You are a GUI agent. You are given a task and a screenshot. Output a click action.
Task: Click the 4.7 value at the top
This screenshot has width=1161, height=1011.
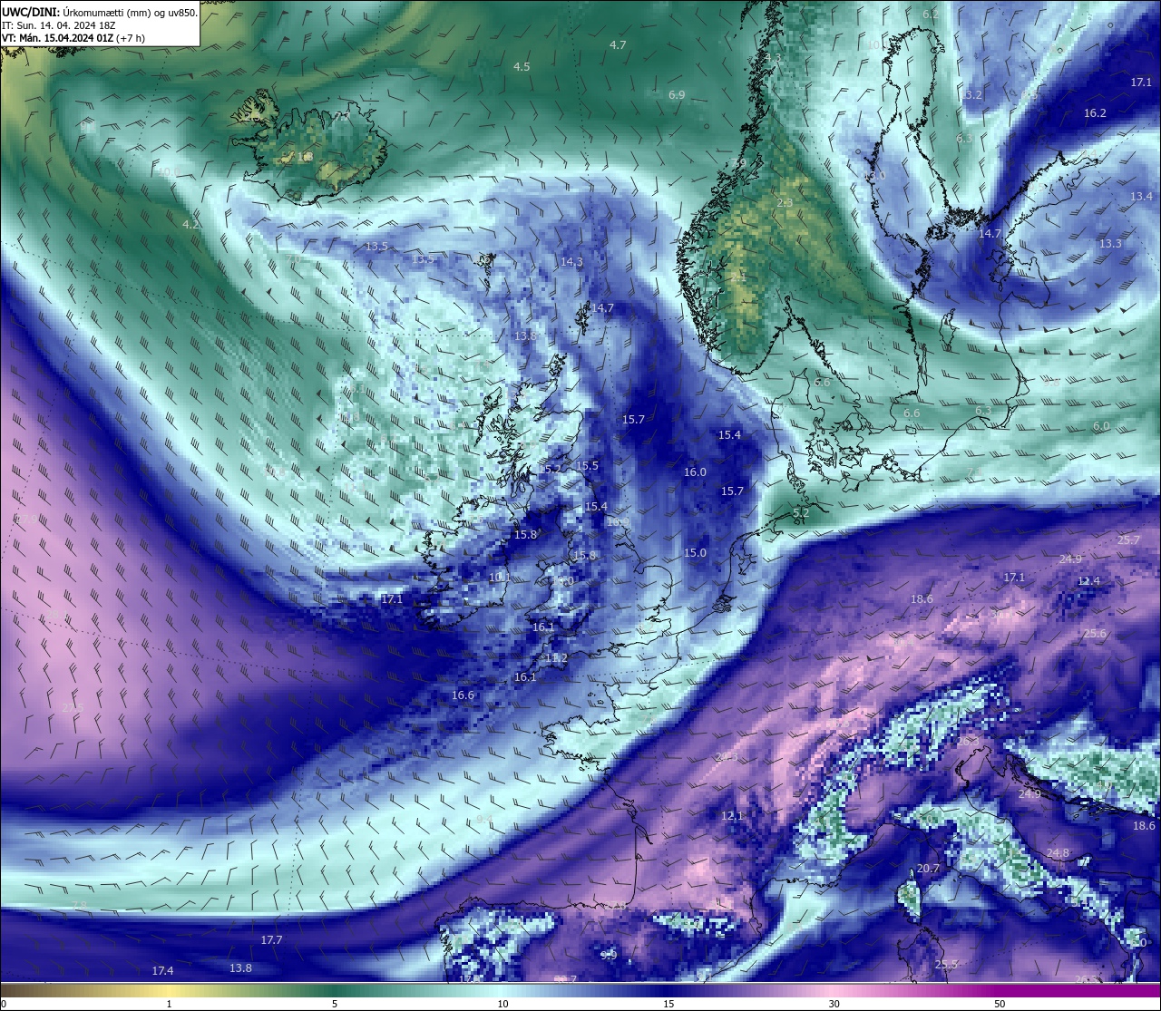618,45
